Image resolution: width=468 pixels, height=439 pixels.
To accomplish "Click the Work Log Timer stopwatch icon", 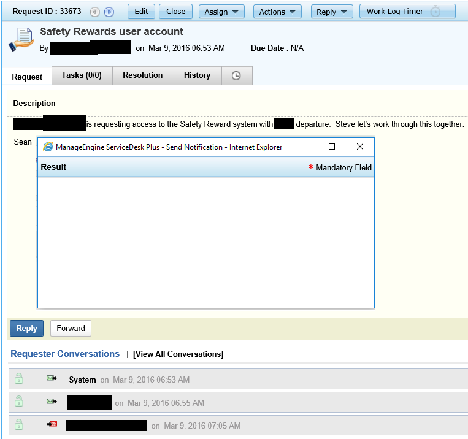I will [x=435, y=12].
